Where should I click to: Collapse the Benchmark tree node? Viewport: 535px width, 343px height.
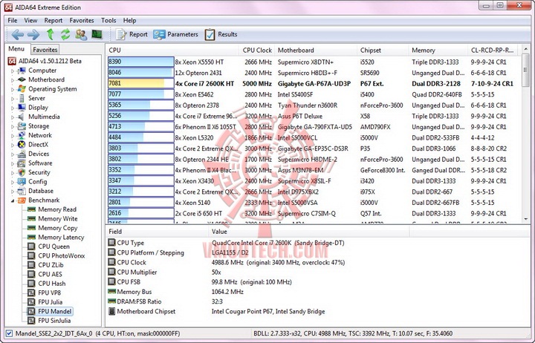click(13, 200)
